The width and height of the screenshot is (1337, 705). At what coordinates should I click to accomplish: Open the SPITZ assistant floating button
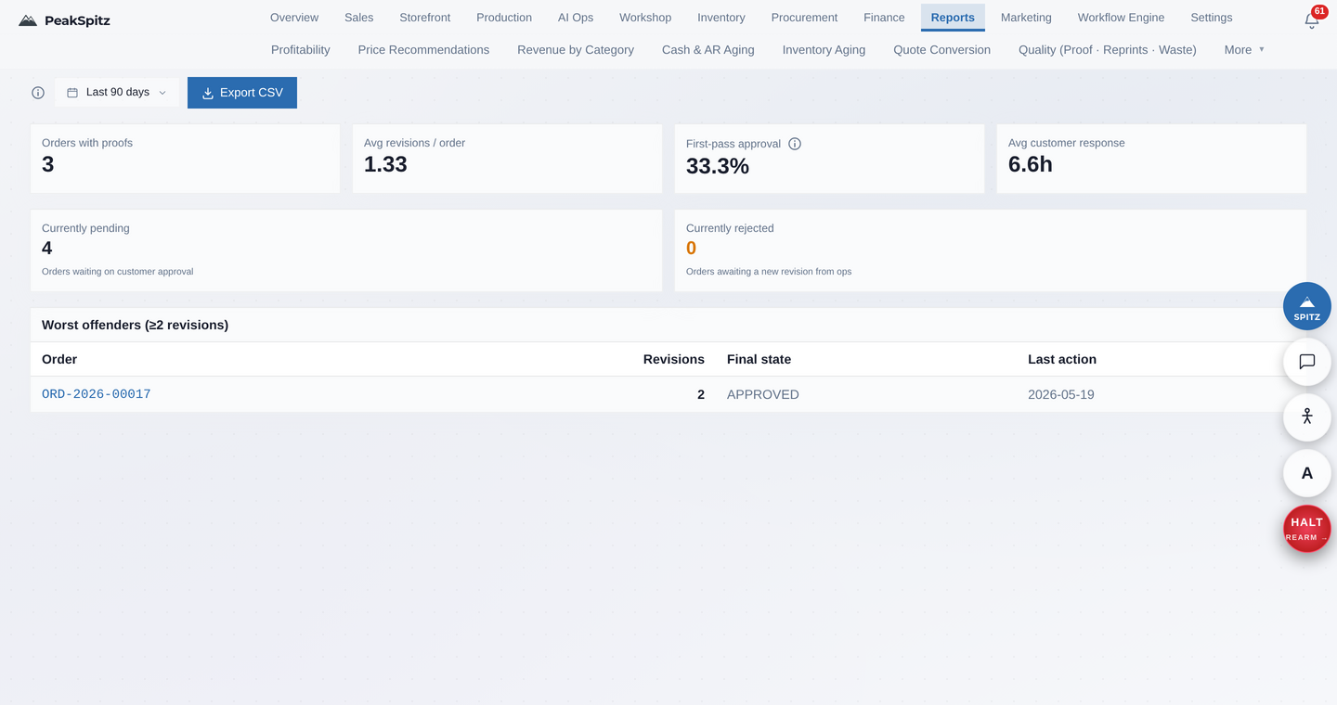(x=1307, y=306)
